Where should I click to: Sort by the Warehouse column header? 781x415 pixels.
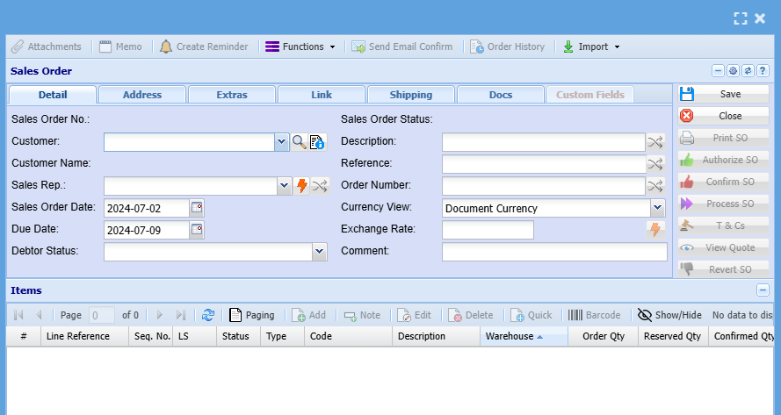(x=510, y=336)
